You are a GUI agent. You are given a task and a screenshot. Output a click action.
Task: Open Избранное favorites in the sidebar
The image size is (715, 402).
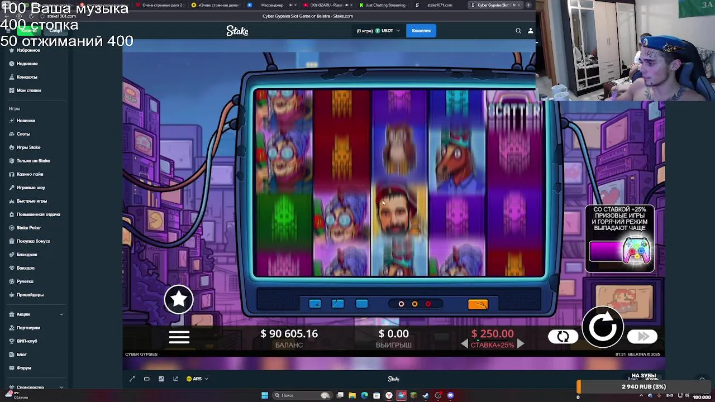pyautogui.click(x=28, y=50)
